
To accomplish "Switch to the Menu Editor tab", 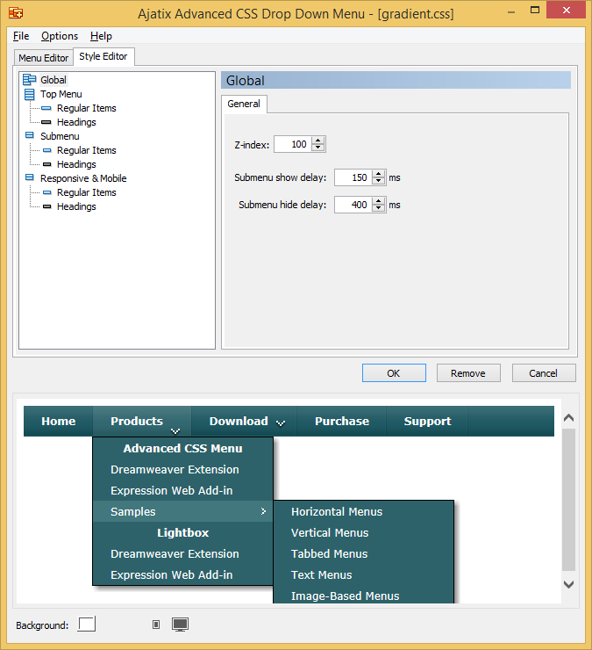I will [x=44, y=58].
